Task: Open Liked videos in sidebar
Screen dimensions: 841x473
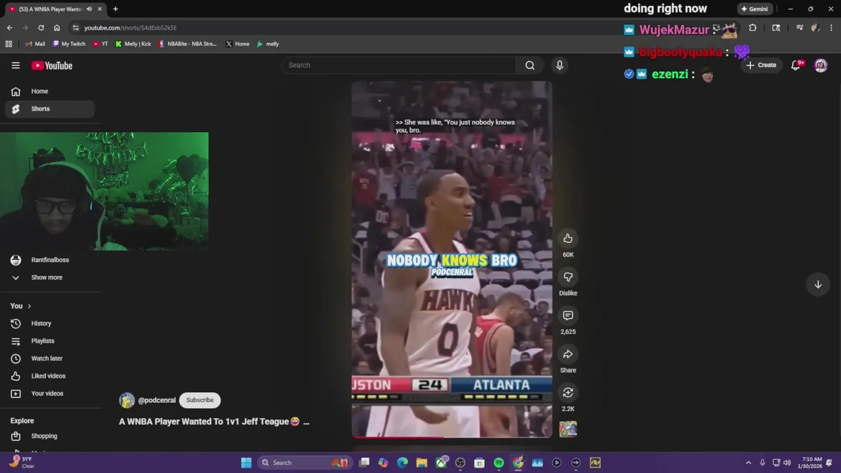Action: pos(50,376)
